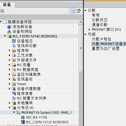Viewport: 126px width, 126px height.
Task: Click the PLC_2 CPU module icon
Action: coord(23,122)
